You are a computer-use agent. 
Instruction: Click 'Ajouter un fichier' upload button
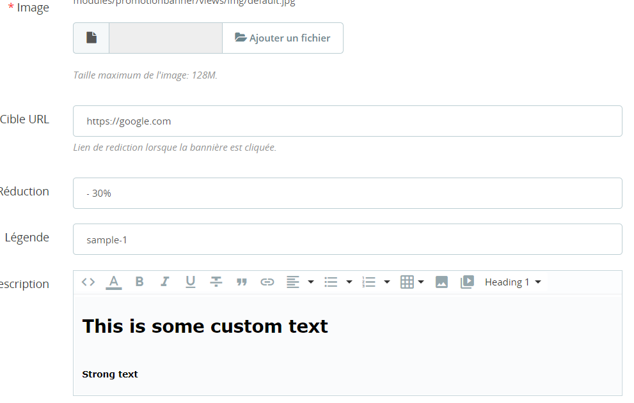283,38
